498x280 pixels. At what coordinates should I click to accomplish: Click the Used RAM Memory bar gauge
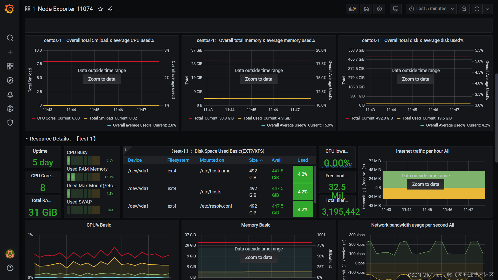pyautogui.click(x=83, y=177)
